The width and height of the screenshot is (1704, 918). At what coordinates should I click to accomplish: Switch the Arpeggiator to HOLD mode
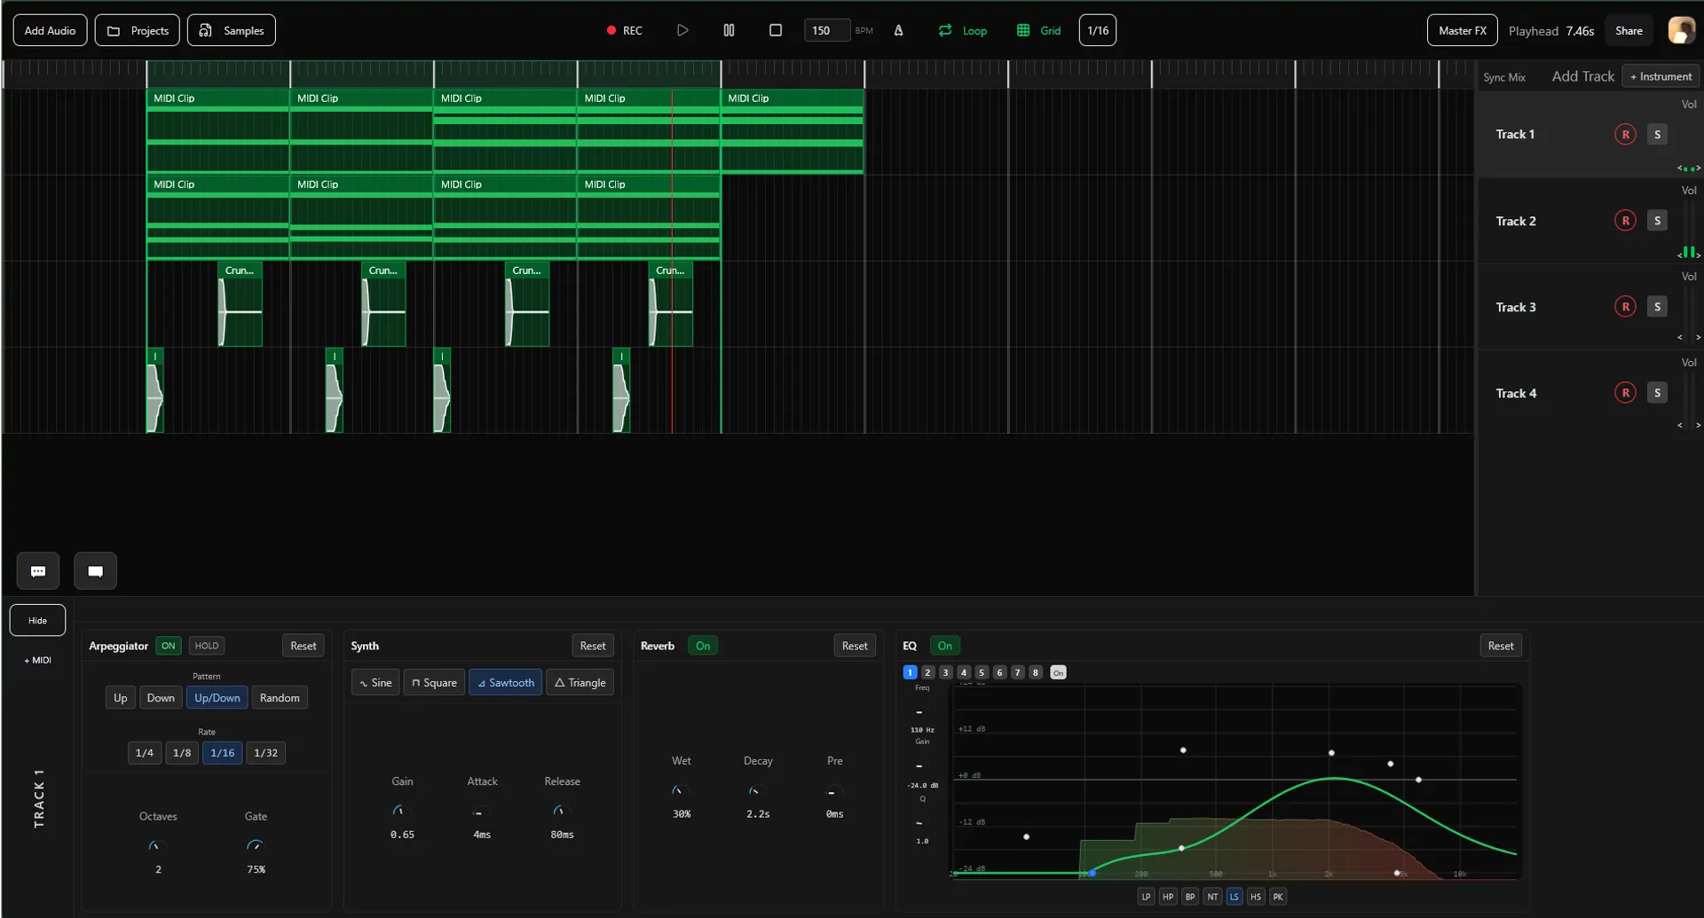(x=206, y=646)
